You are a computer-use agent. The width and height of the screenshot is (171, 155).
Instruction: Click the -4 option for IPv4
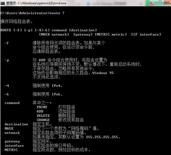pyautogui.click(x=7, y=86)
